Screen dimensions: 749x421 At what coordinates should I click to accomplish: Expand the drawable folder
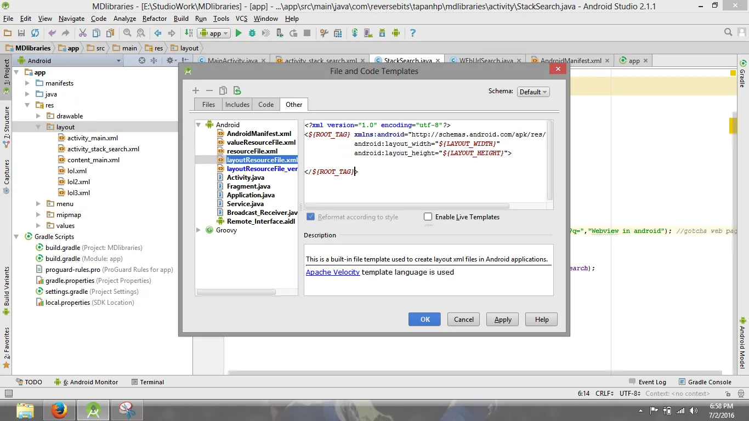[x=38, y=116]
